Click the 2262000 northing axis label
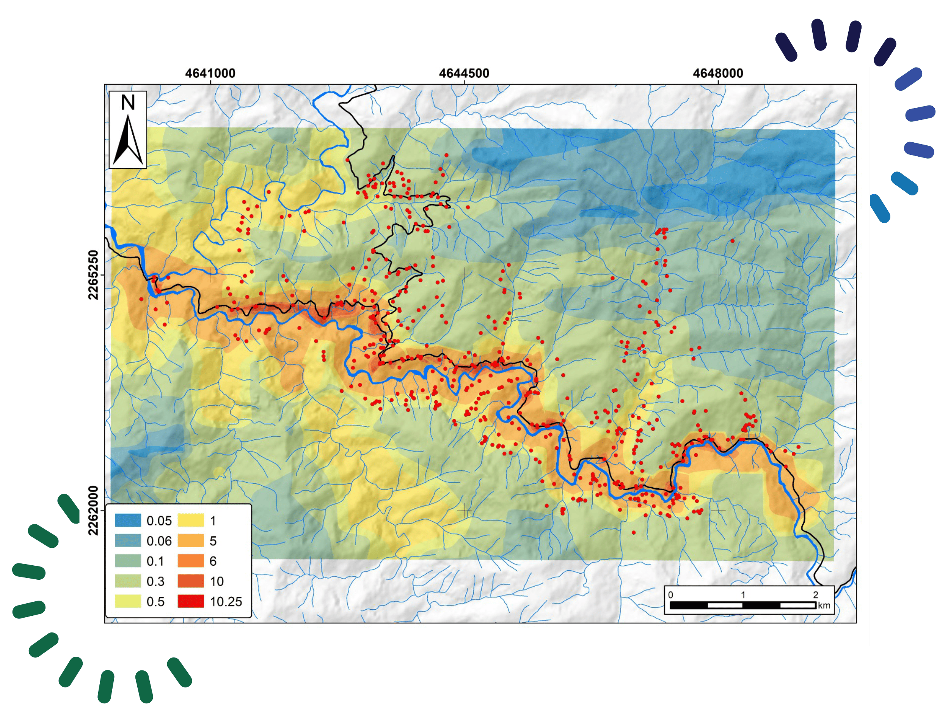This screenshot has width=948, height=722. pos(93,511)
